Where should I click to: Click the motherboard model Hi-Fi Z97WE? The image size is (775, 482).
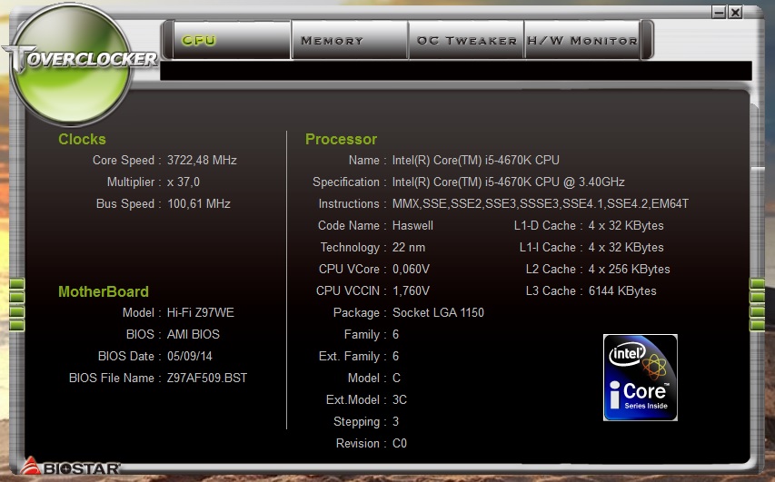[201, 313]
